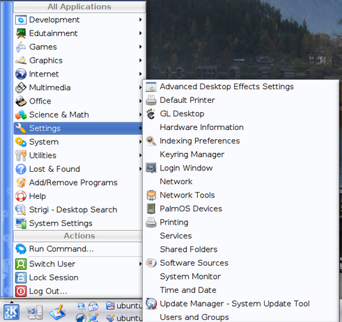The width and height of the screenshot is (342, 322).
Task: Click the PalmOS Devices handheld icon
Action: click(x=151, y=209)
